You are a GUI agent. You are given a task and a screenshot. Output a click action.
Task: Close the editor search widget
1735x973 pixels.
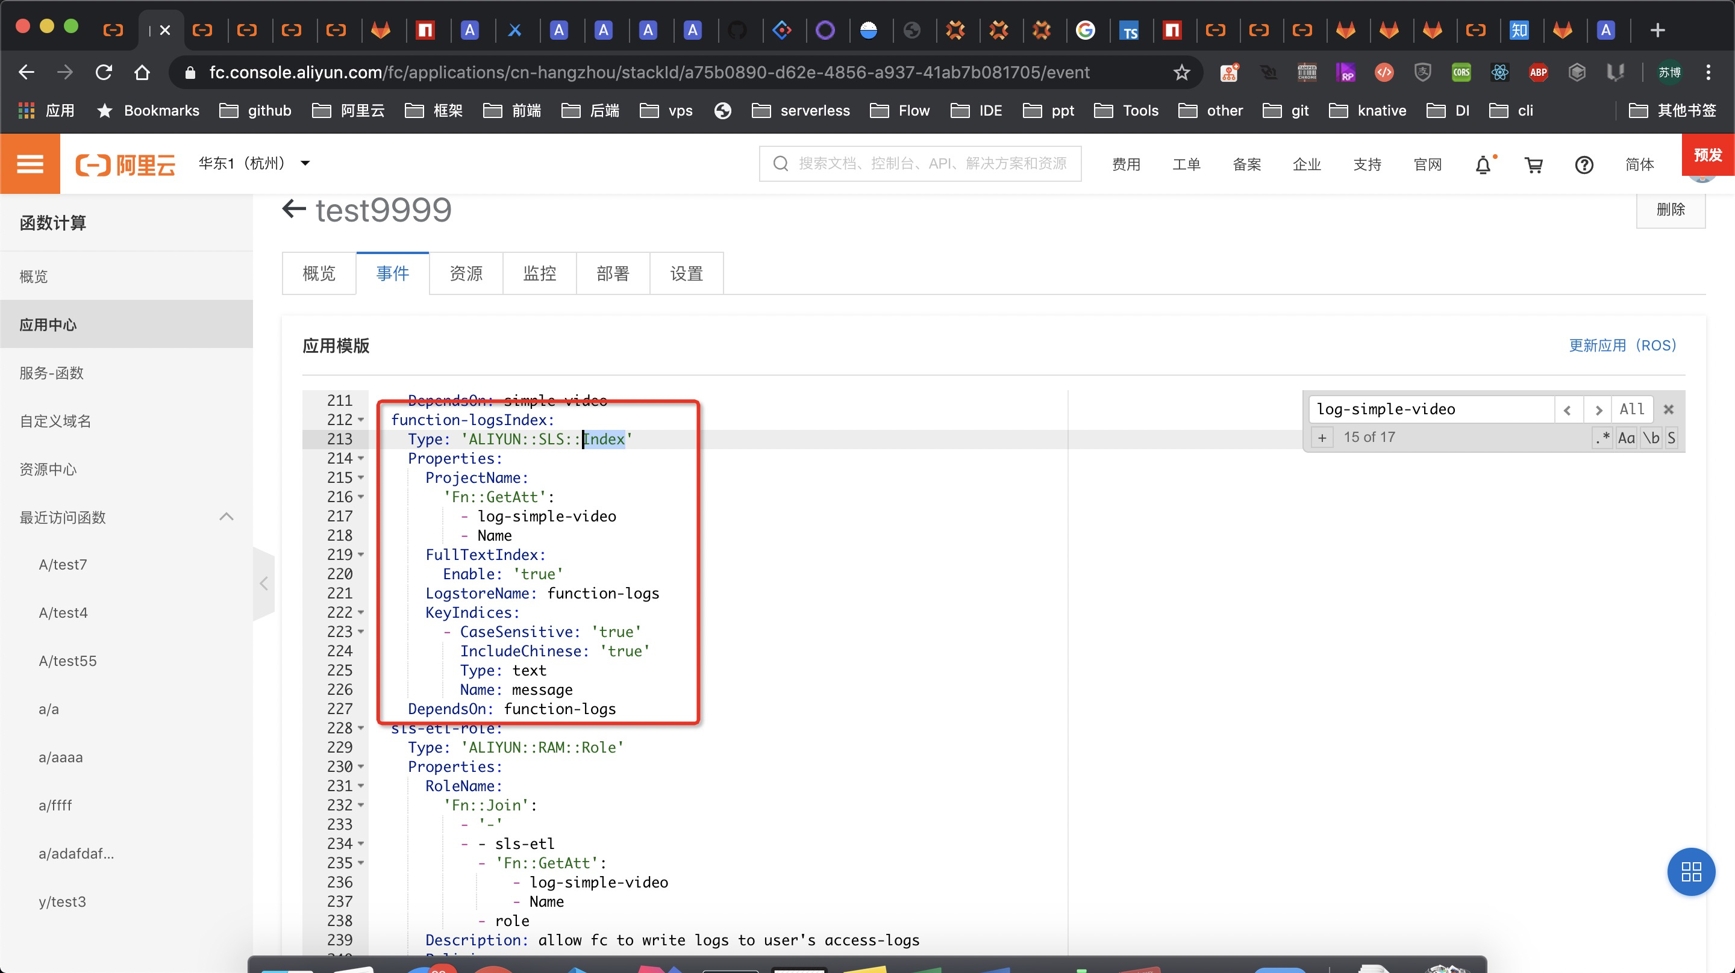(1669, 409)
